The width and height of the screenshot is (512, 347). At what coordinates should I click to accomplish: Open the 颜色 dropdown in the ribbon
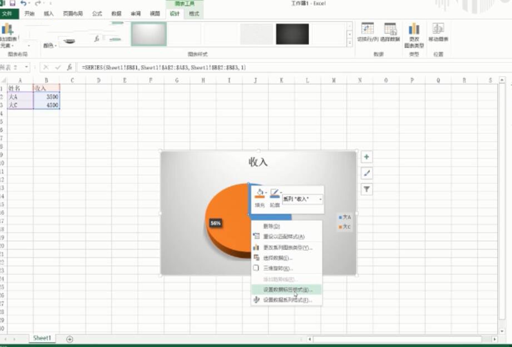pyautogui.click(x=50, y=46)
